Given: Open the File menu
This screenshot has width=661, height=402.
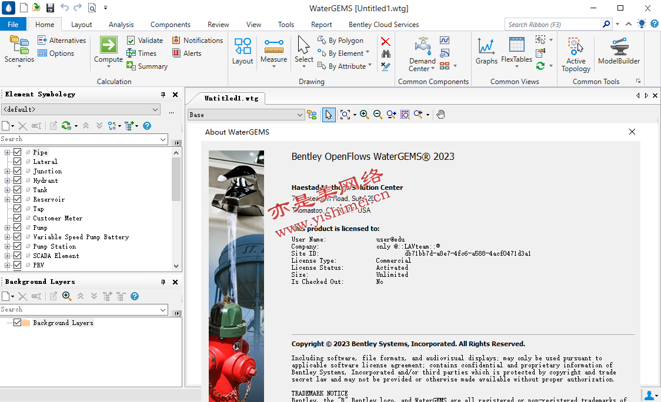Looking at the screenshot, I should pyautogui.click(x=13, y=25).
